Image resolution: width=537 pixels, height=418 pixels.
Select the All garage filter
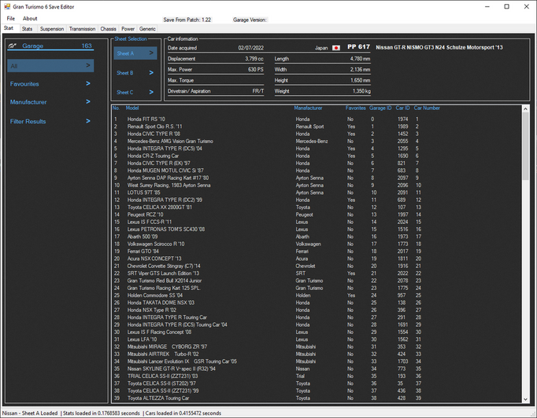[50, 66]
